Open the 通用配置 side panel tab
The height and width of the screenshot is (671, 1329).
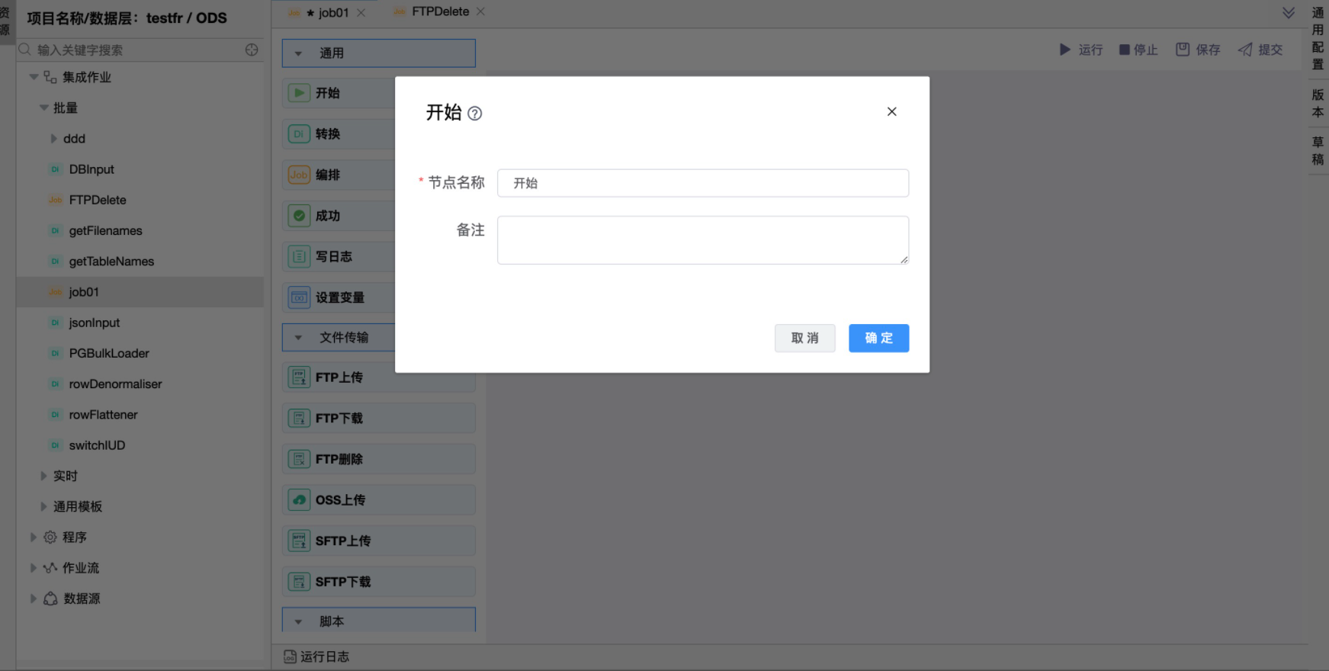[1318, 38]
